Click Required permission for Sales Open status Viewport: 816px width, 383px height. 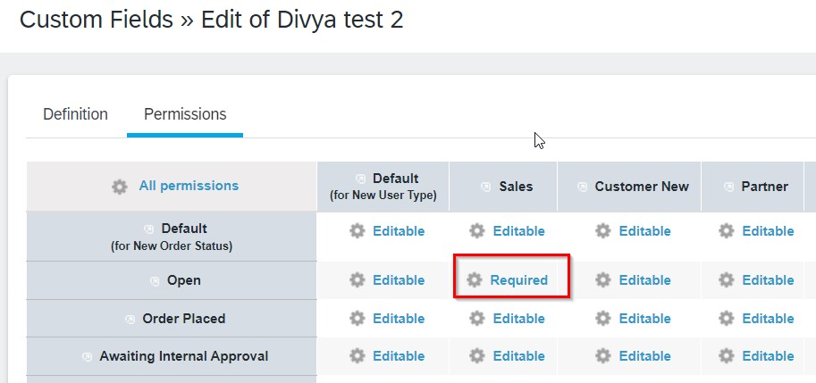pos(519,280)
